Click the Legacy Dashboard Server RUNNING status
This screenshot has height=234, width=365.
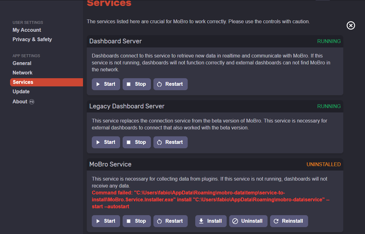tap(329, 106)
